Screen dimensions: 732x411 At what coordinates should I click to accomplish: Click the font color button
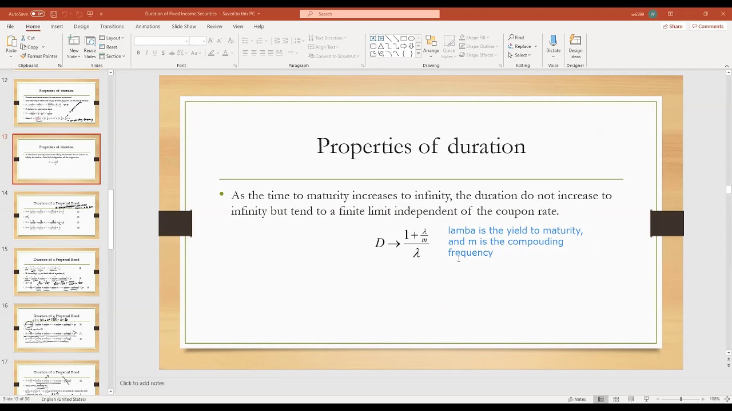[x=225, y=53]
